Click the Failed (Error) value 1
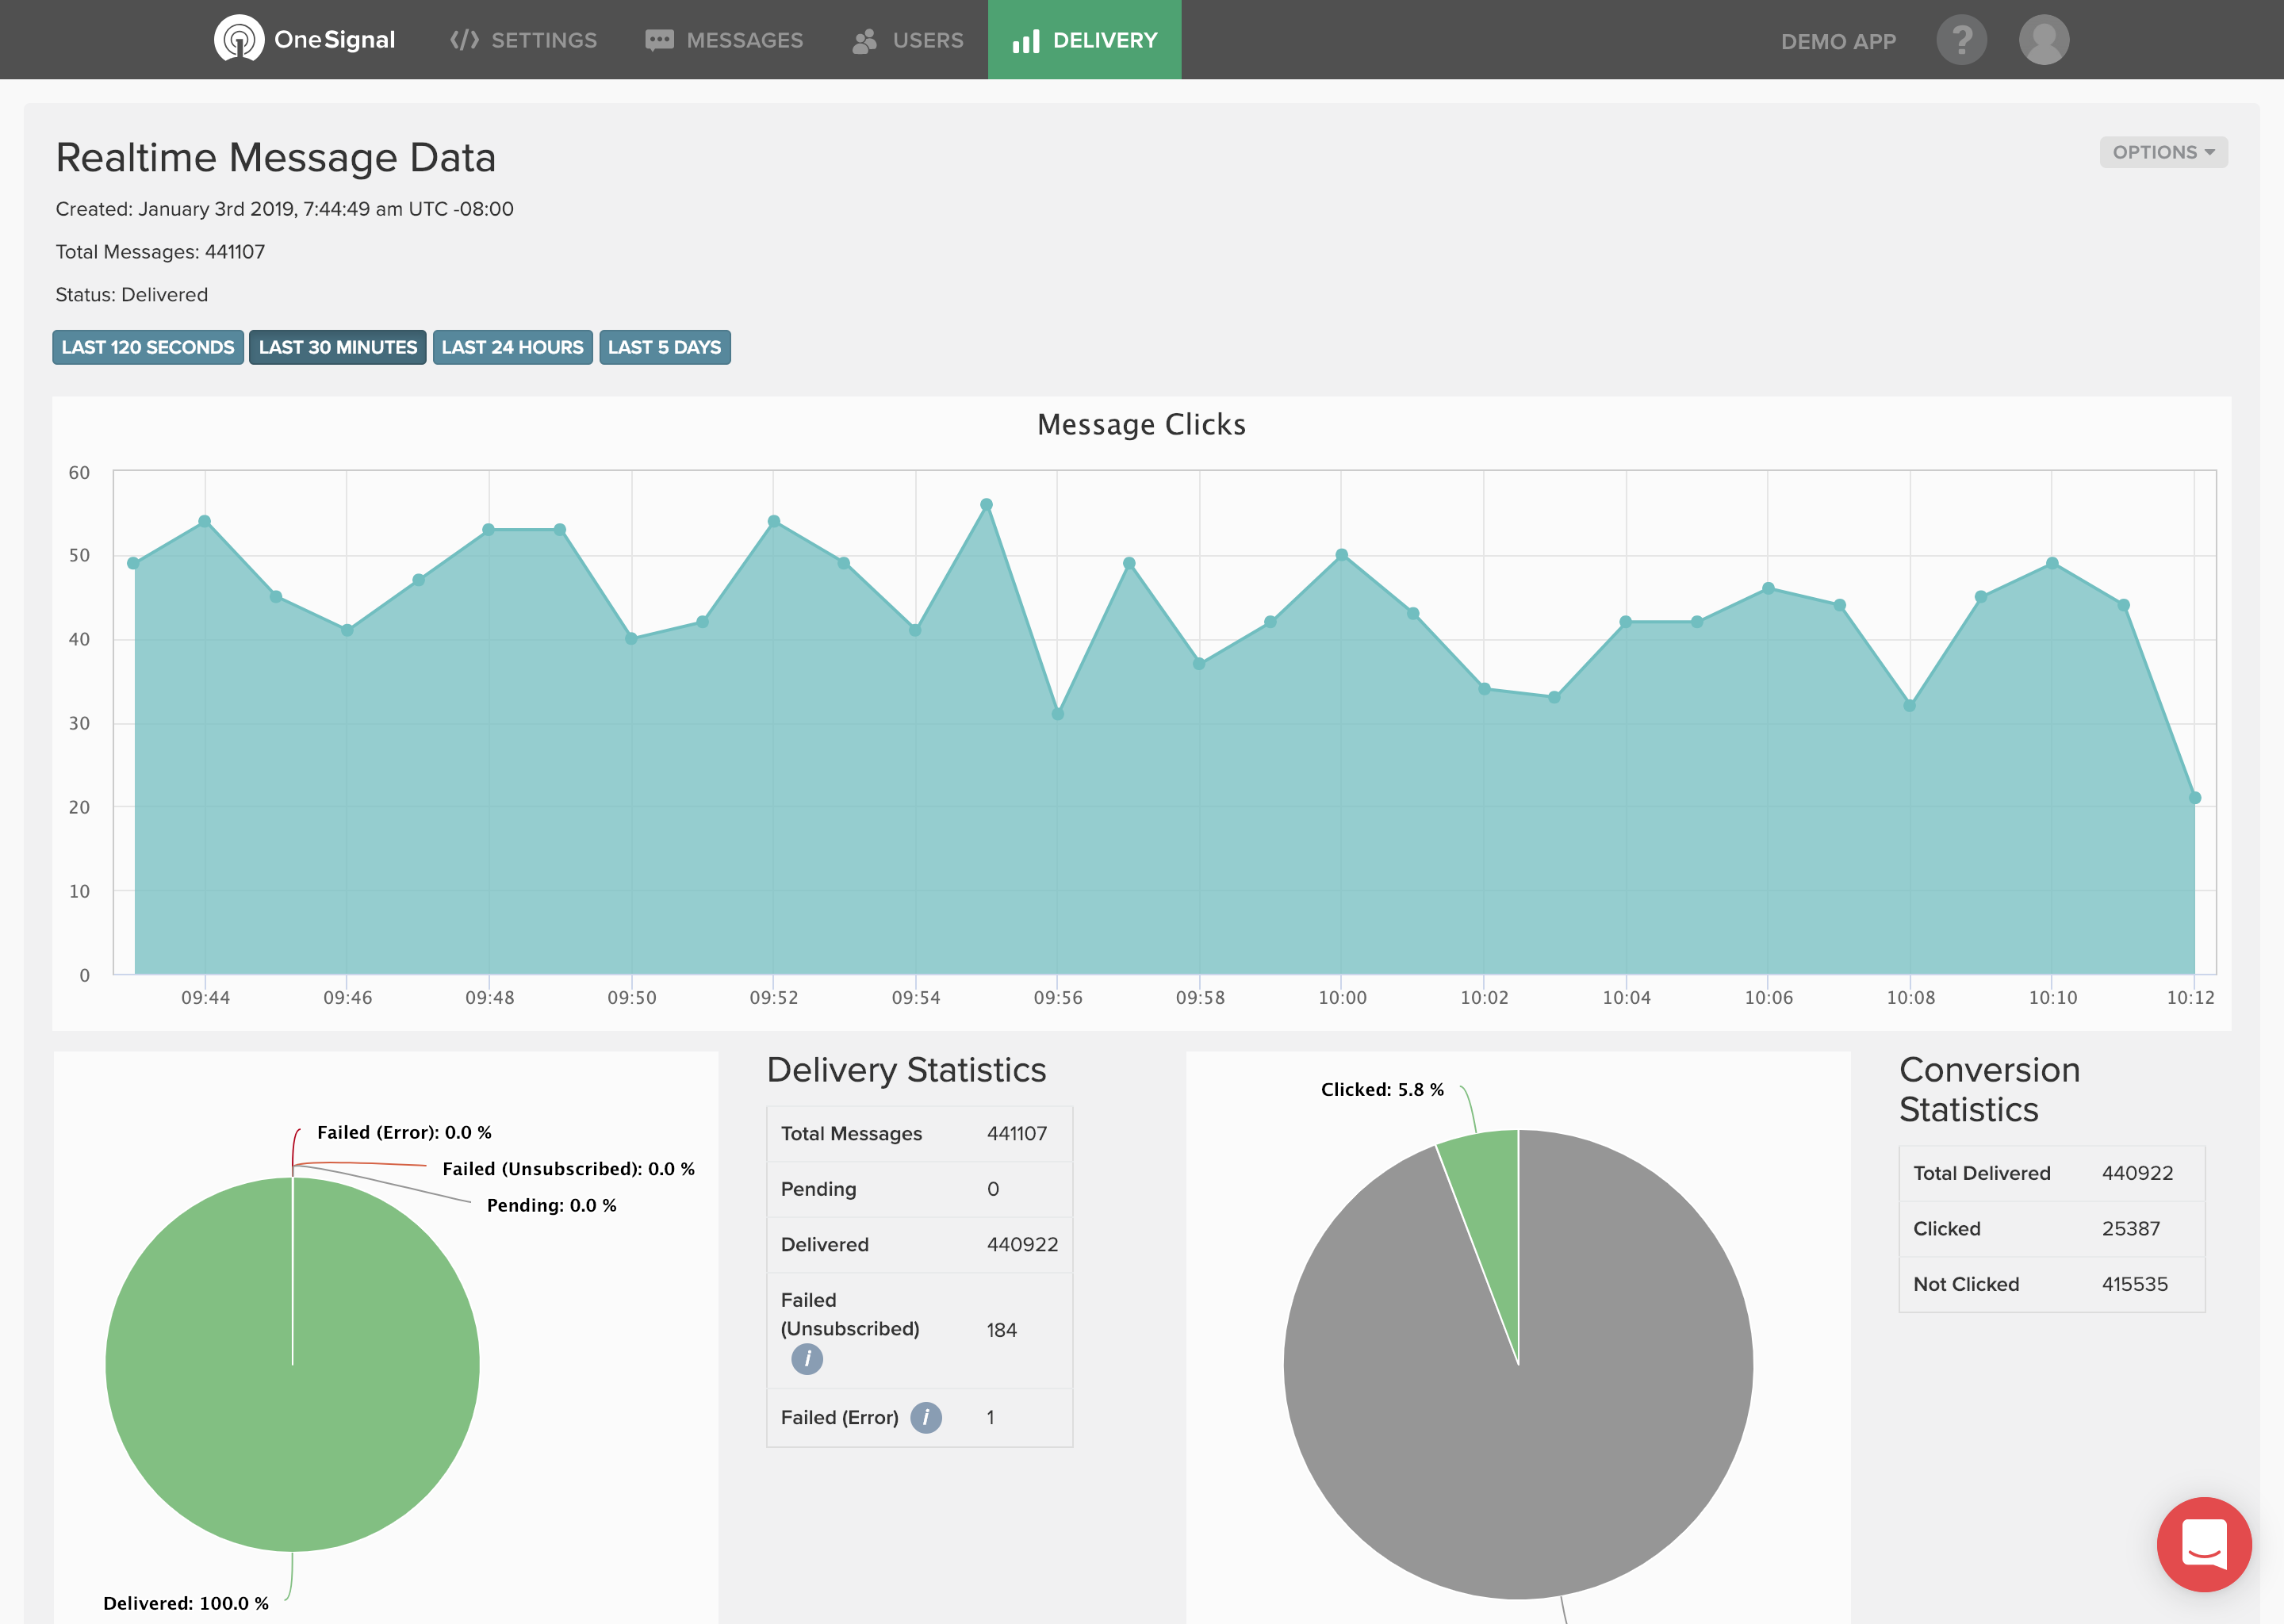 click(x=990, y=1417)
